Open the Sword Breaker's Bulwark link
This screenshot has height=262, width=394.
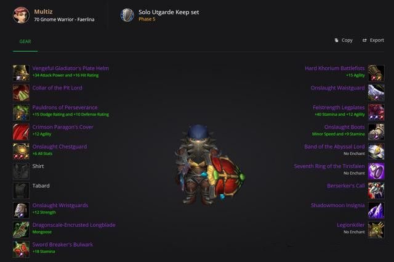coord(63,245)
